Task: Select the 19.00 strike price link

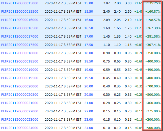Action: pos(89,70)
